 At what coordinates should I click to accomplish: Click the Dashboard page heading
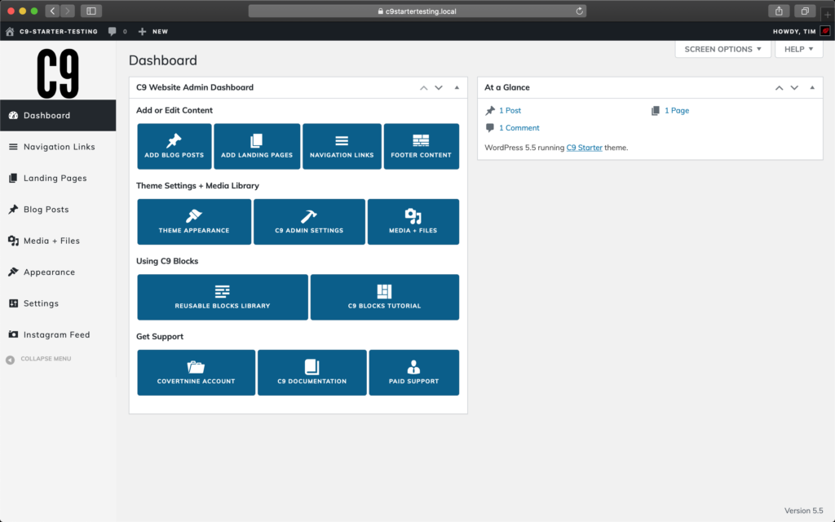[x=163, y=60]
